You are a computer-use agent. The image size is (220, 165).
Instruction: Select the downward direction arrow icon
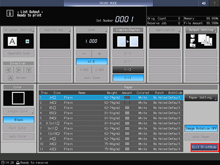pyautogui.click(x=29, y=70)
